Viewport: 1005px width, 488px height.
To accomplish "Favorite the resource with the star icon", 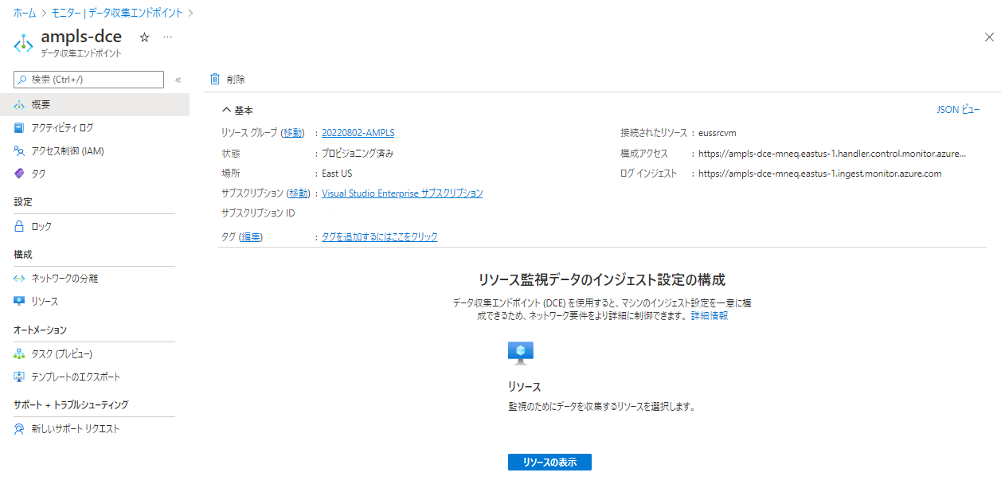I will pos(144,37).
